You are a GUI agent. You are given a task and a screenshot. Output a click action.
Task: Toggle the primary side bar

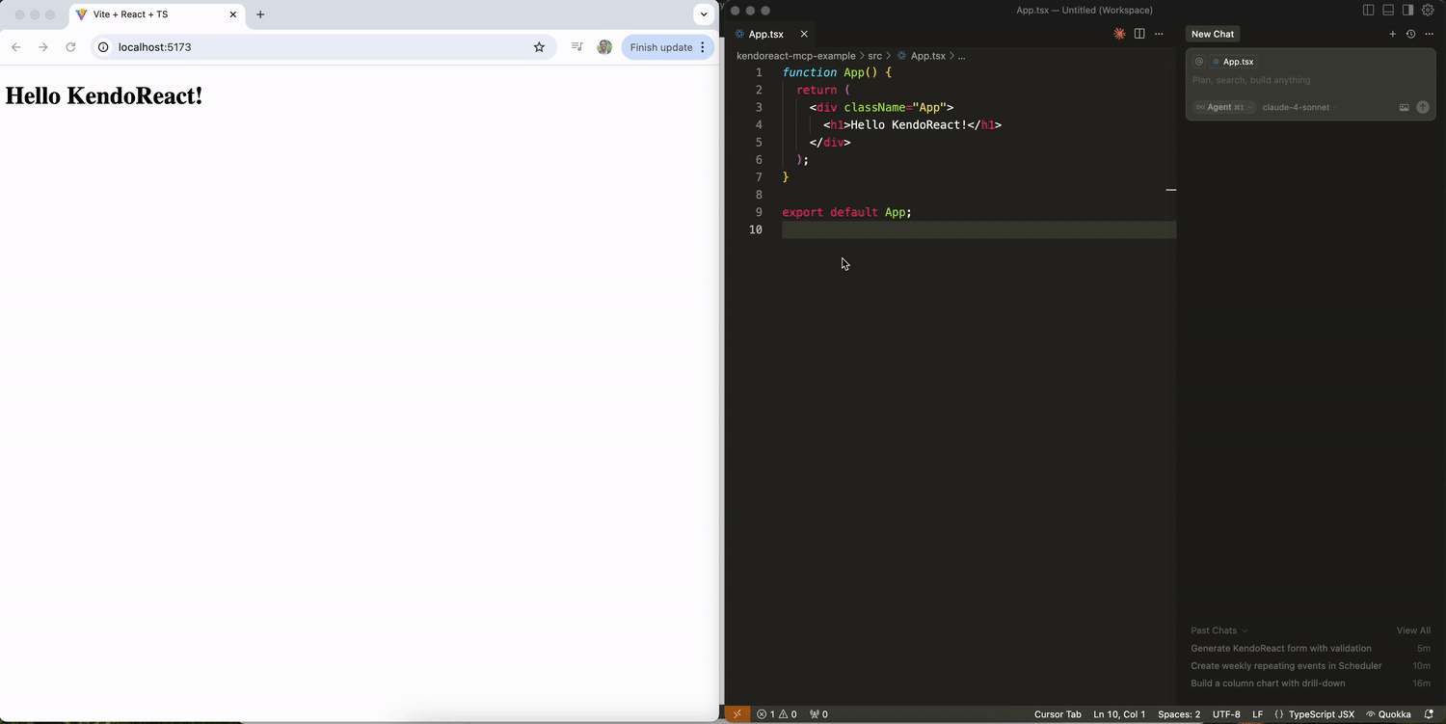[x=1368, y=11]
